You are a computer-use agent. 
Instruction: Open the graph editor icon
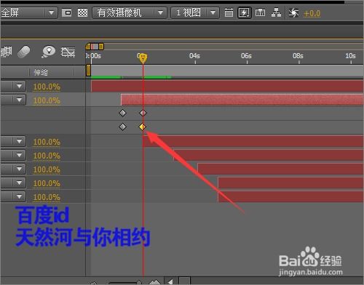click(x=68, y=52)
